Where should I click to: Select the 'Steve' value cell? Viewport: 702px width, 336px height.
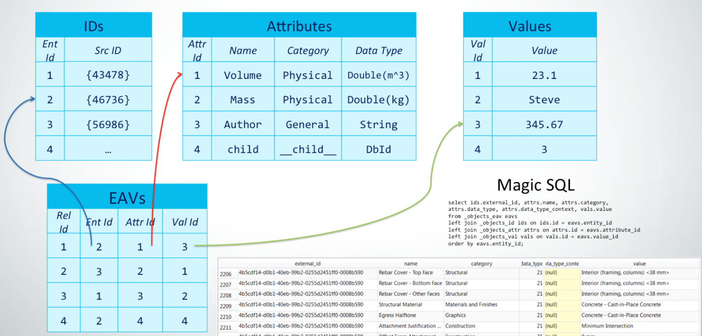pyautogui.click(x=544, y=100)
